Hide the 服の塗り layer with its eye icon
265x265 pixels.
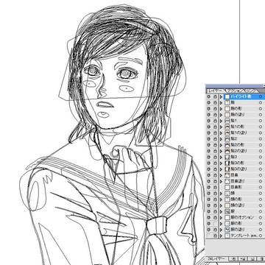point(208,230)
